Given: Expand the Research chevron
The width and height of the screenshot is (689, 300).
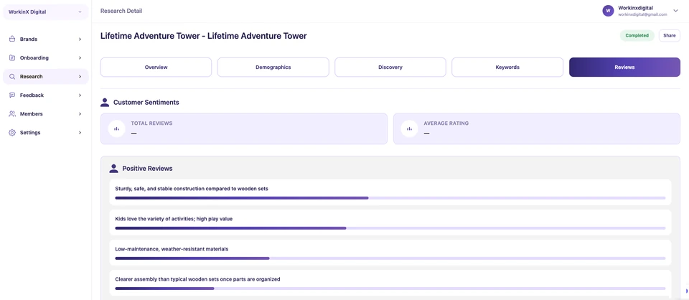Looking at the screenshot, I should tap(80, 76).
